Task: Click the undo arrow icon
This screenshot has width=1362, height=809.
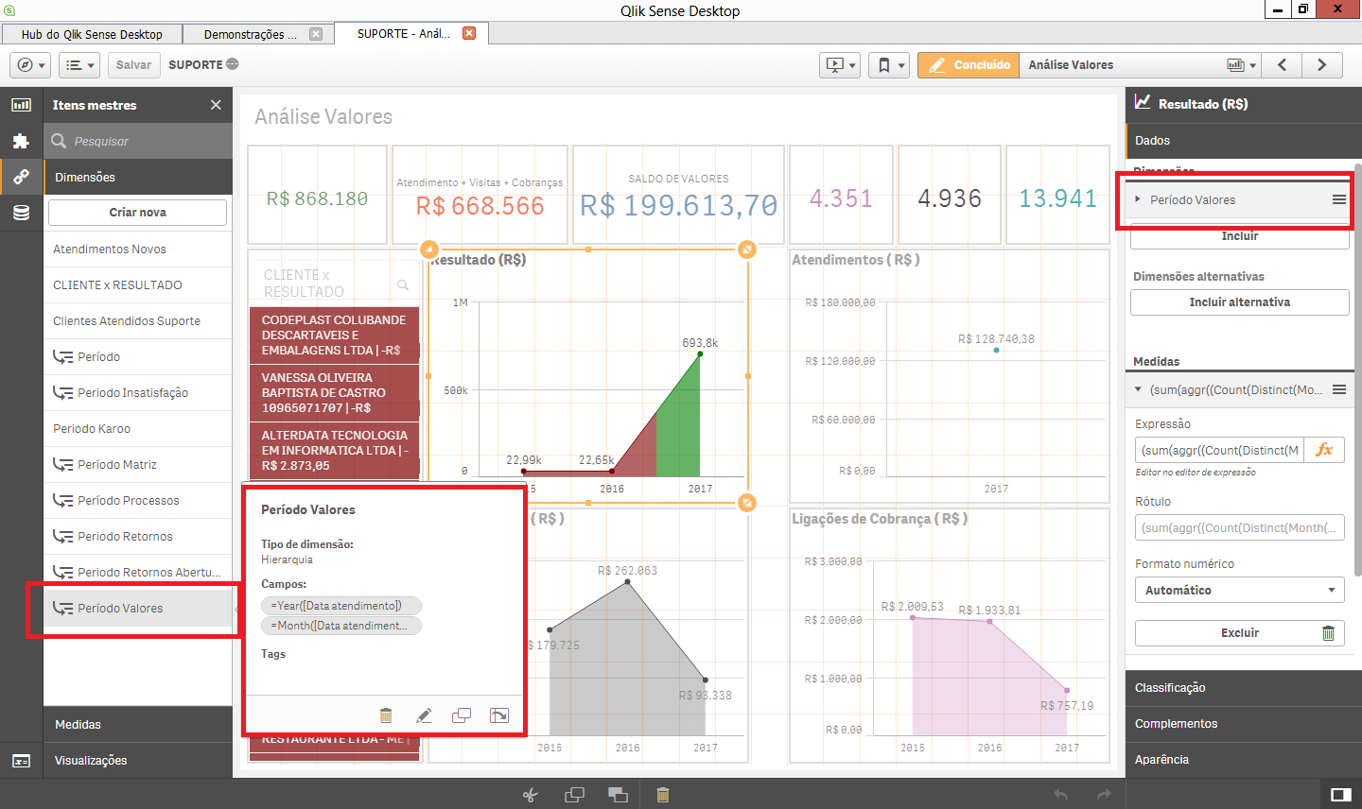Action: click(1061, 795)
